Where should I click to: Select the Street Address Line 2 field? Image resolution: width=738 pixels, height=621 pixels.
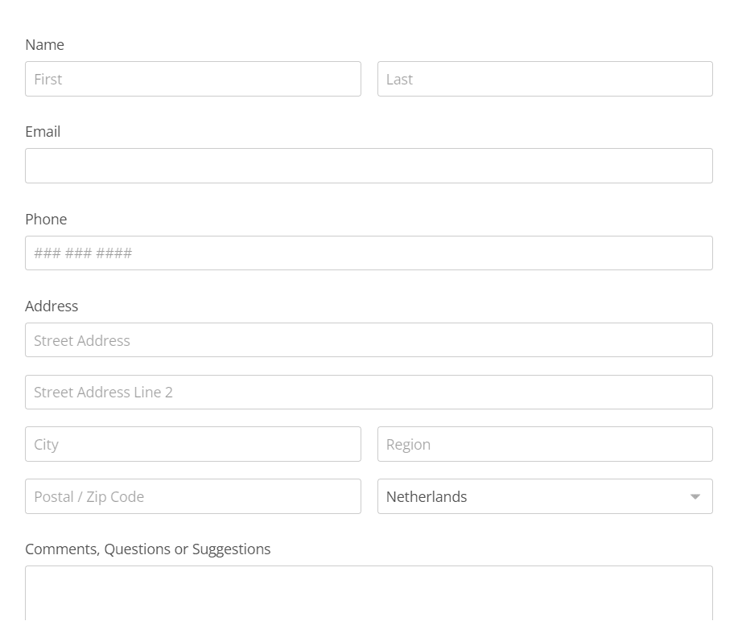[x=368, y=392]
